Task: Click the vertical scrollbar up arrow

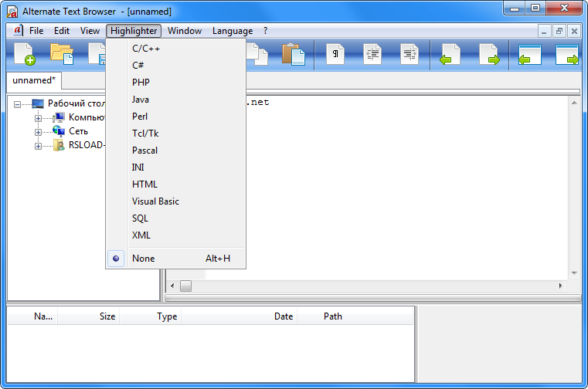Action: point(574,103)
